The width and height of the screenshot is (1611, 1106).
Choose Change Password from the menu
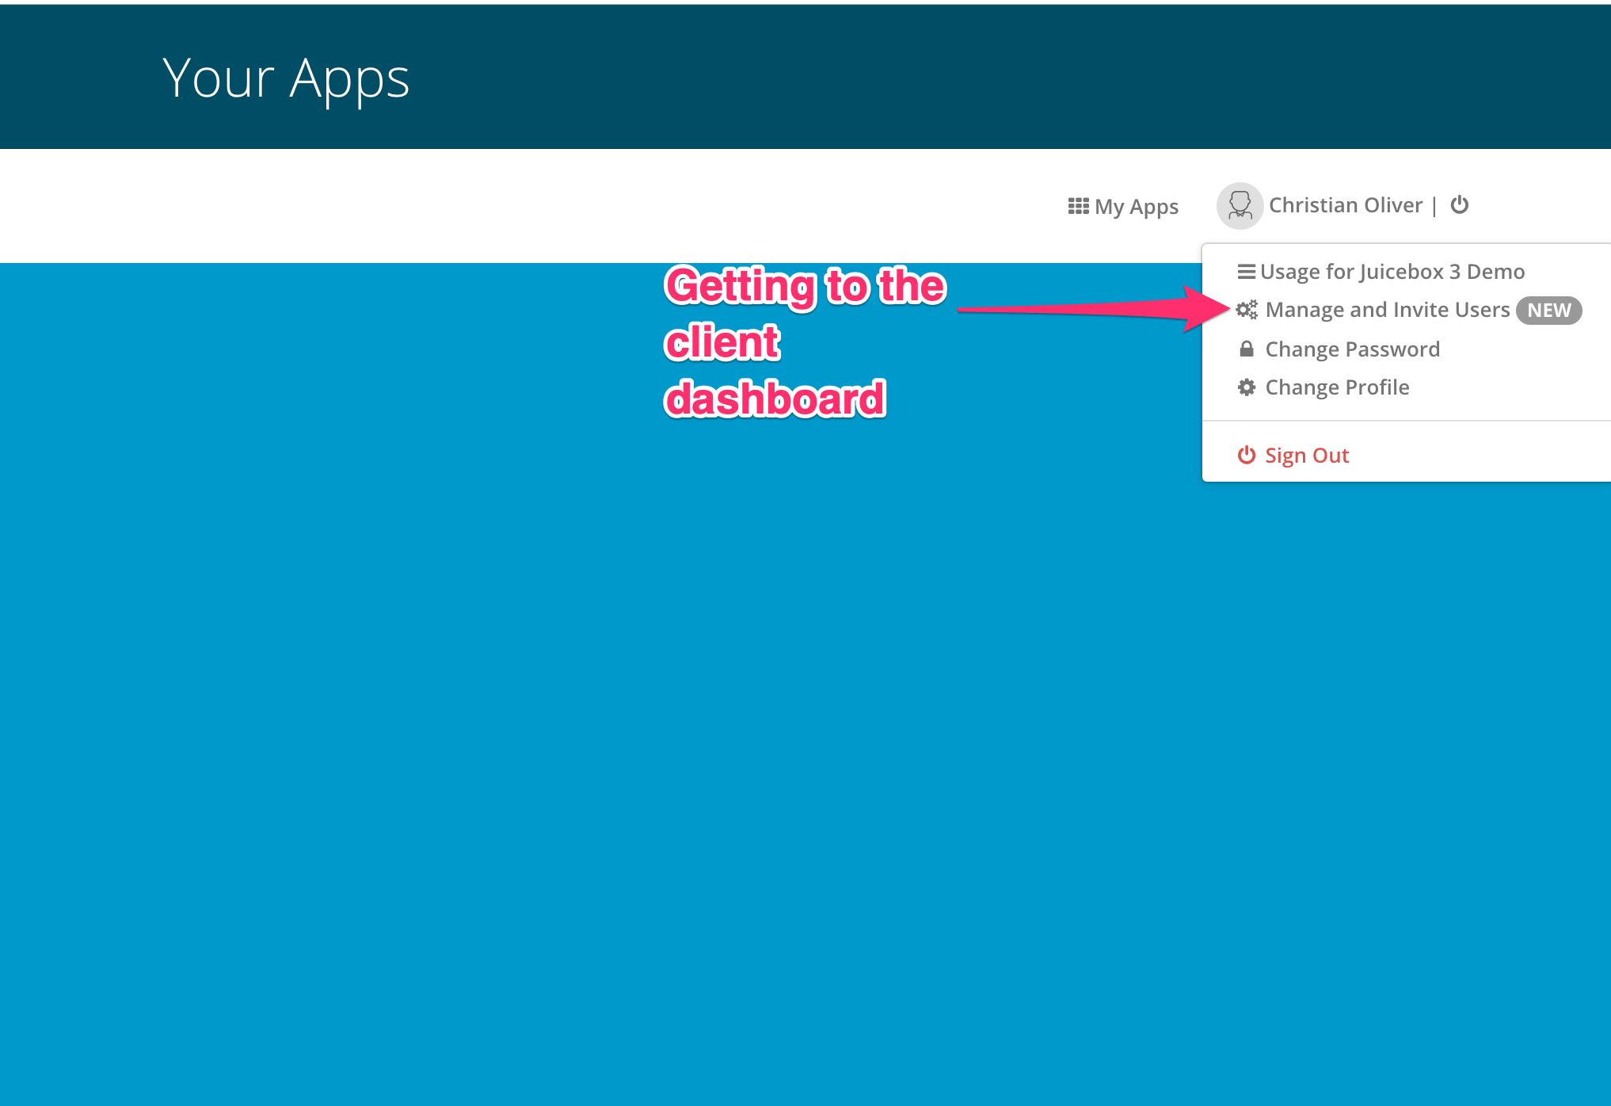pyautogui.click(x=1352, y=349)
